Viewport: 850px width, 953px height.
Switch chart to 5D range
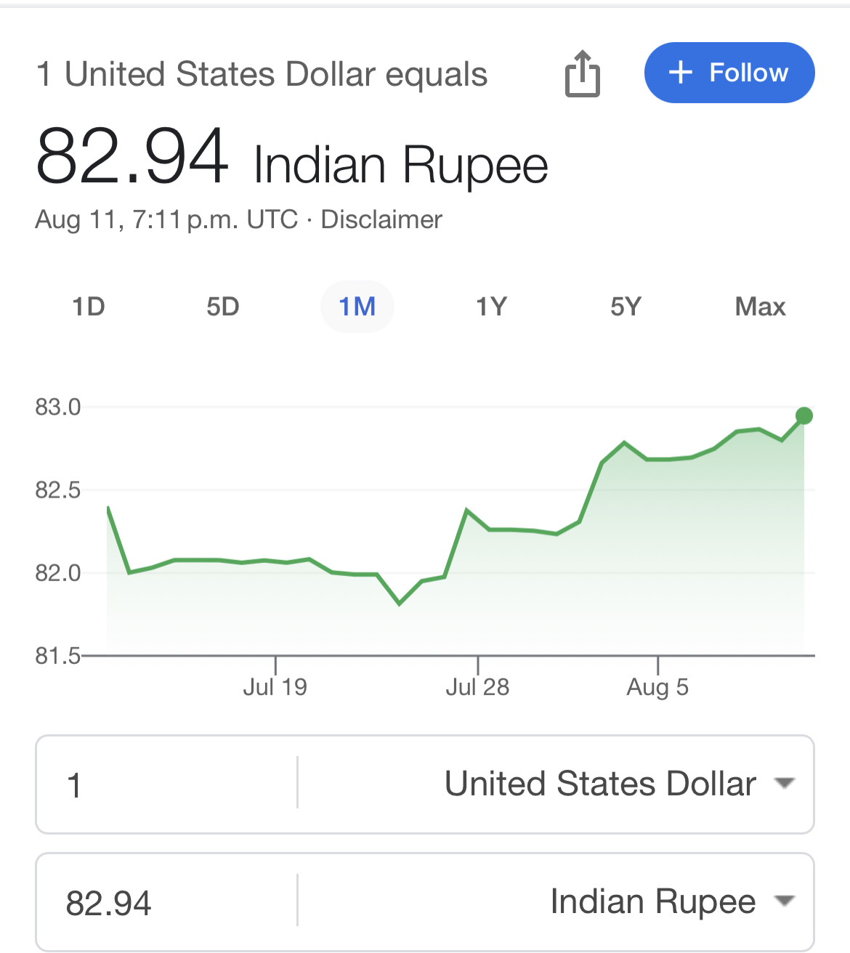(223, 307)
